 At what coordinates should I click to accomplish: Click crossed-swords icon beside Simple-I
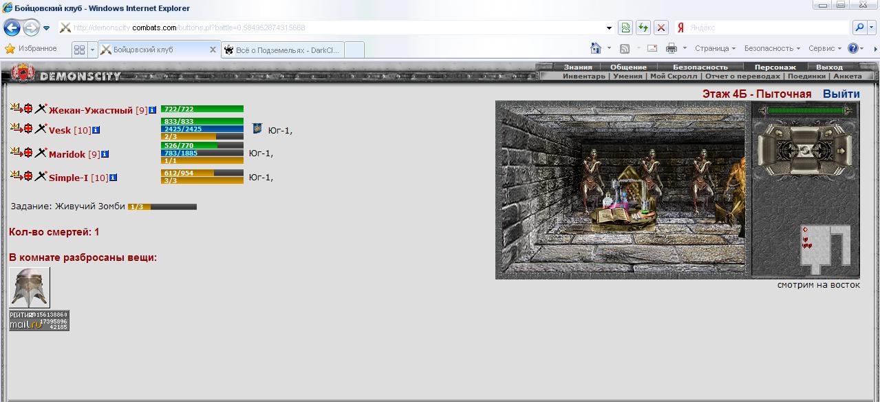click(41, 176)
